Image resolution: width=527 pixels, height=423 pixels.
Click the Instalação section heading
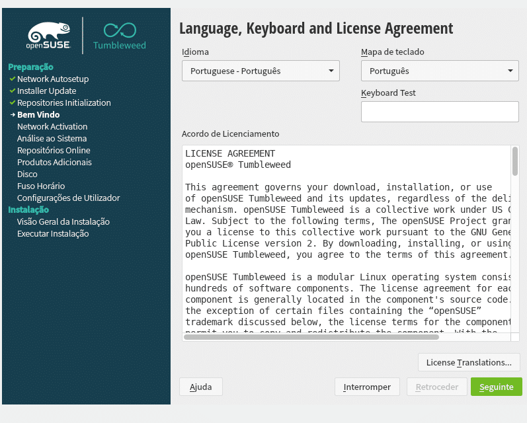(x=28, y=210)
